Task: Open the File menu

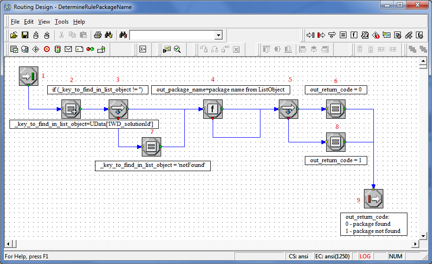Action: pos(15,22)
